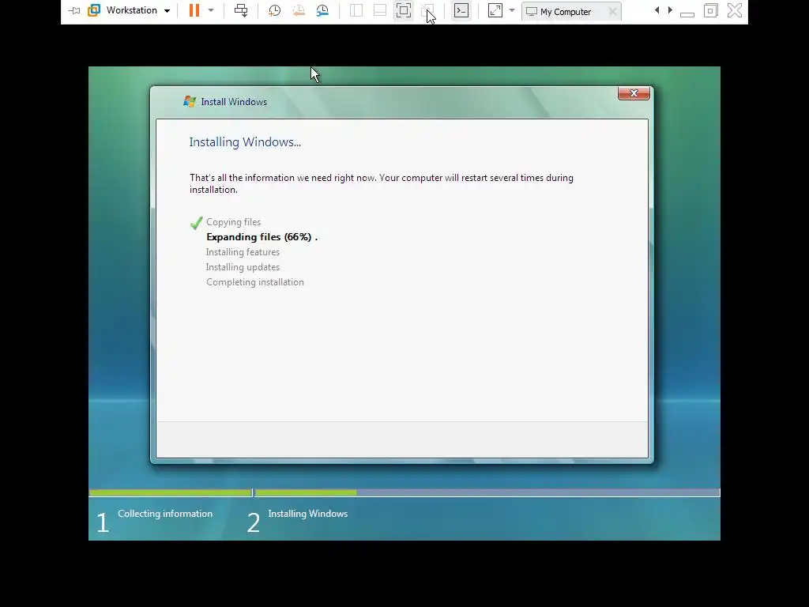Click the 'Installing features' step text

point(243,252)
